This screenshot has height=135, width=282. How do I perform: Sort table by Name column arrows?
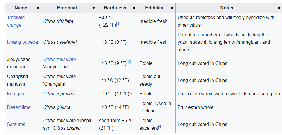[38, 8]
